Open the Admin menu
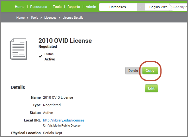 (91, 7)
